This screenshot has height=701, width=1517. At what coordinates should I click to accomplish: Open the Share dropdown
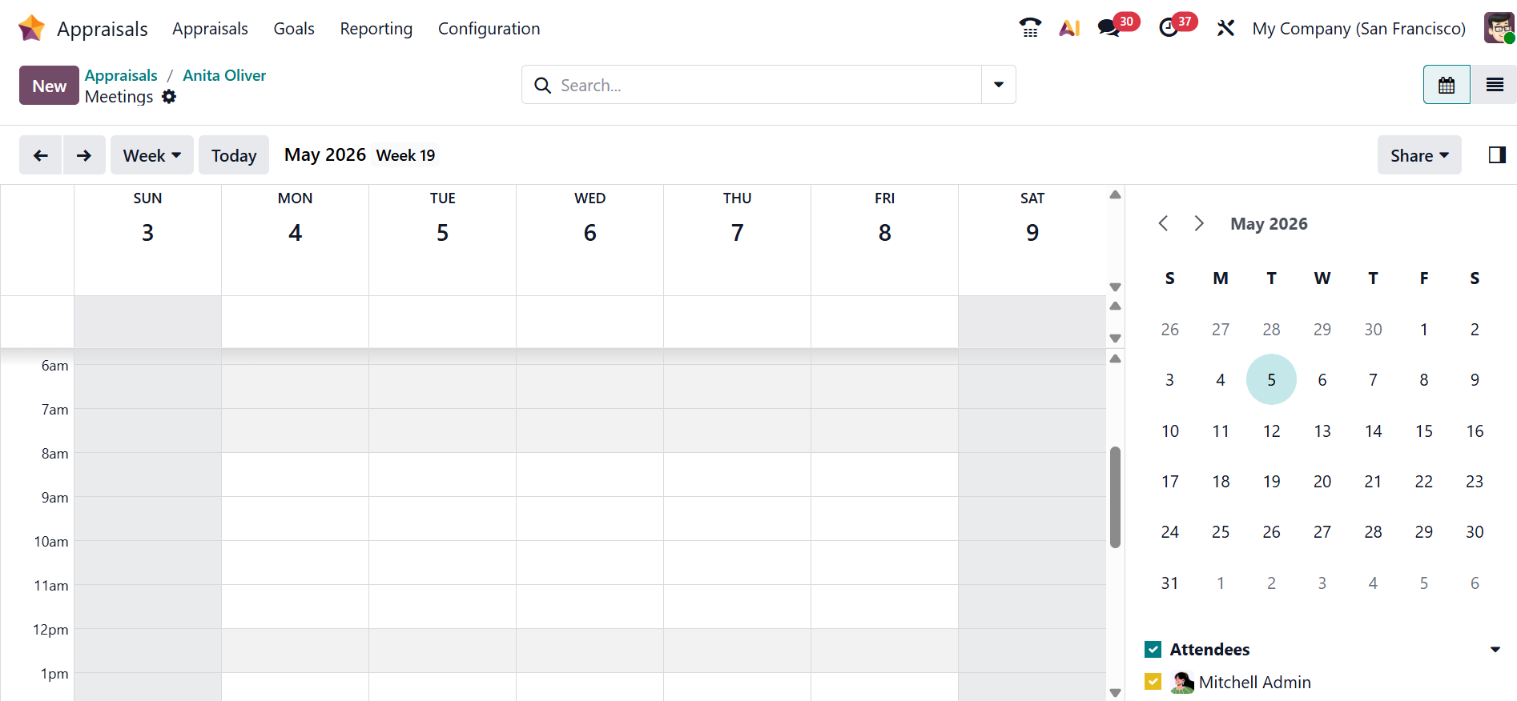click(x=1418, y=155)
